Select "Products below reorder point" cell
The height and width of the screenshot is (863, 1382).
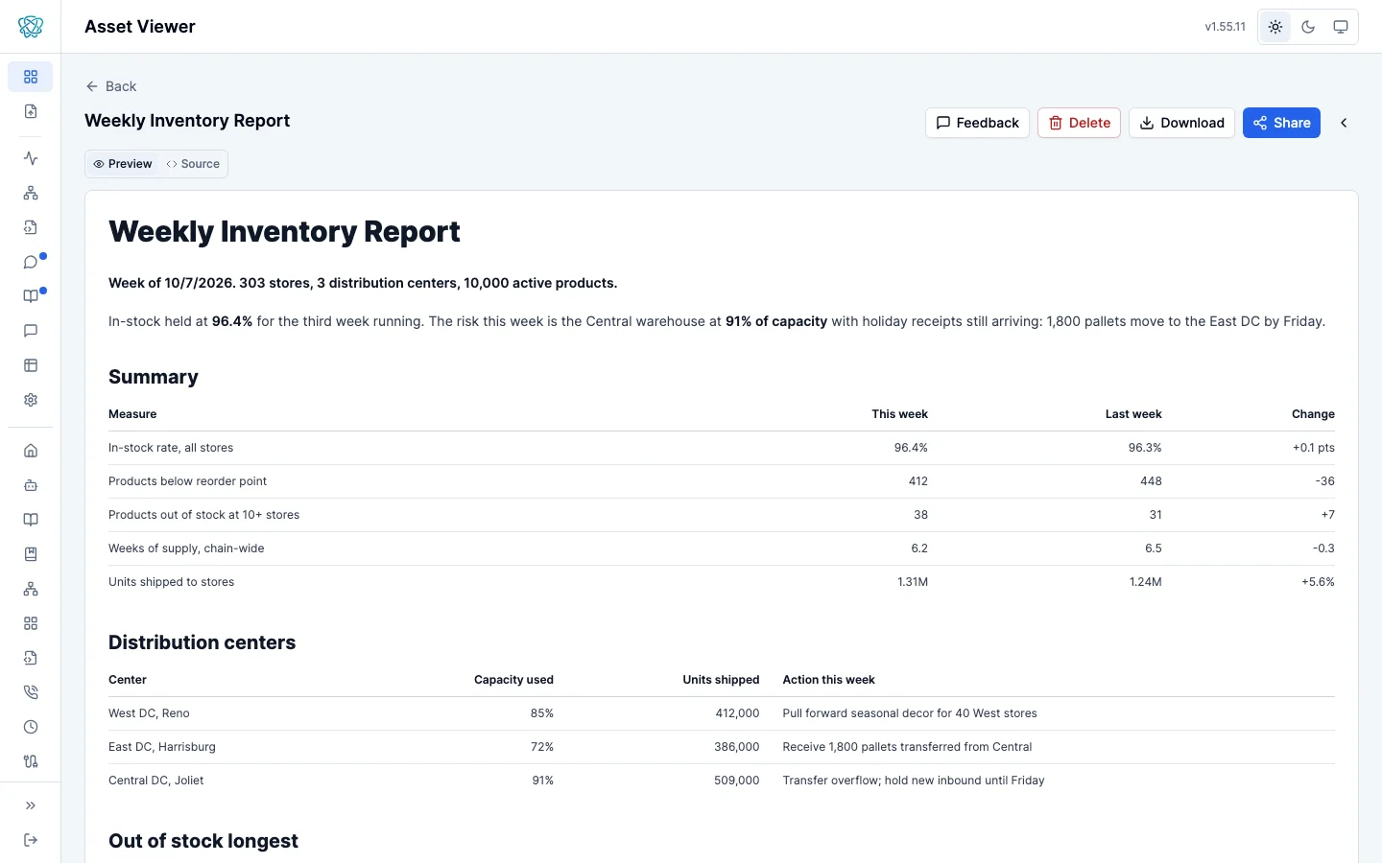[187, 481]
